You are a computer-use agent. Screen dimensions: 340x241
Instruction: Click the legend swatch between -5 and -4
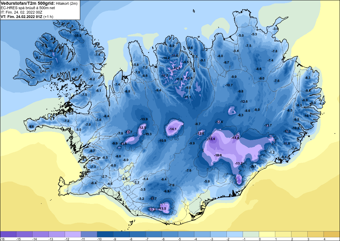[x=186, y=234]
